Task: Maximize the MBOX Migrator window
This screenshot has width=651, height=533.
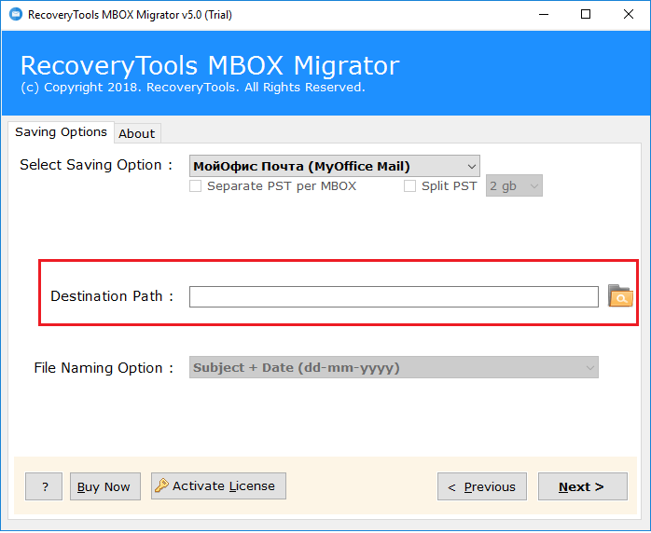Action: tap(586, 15)
